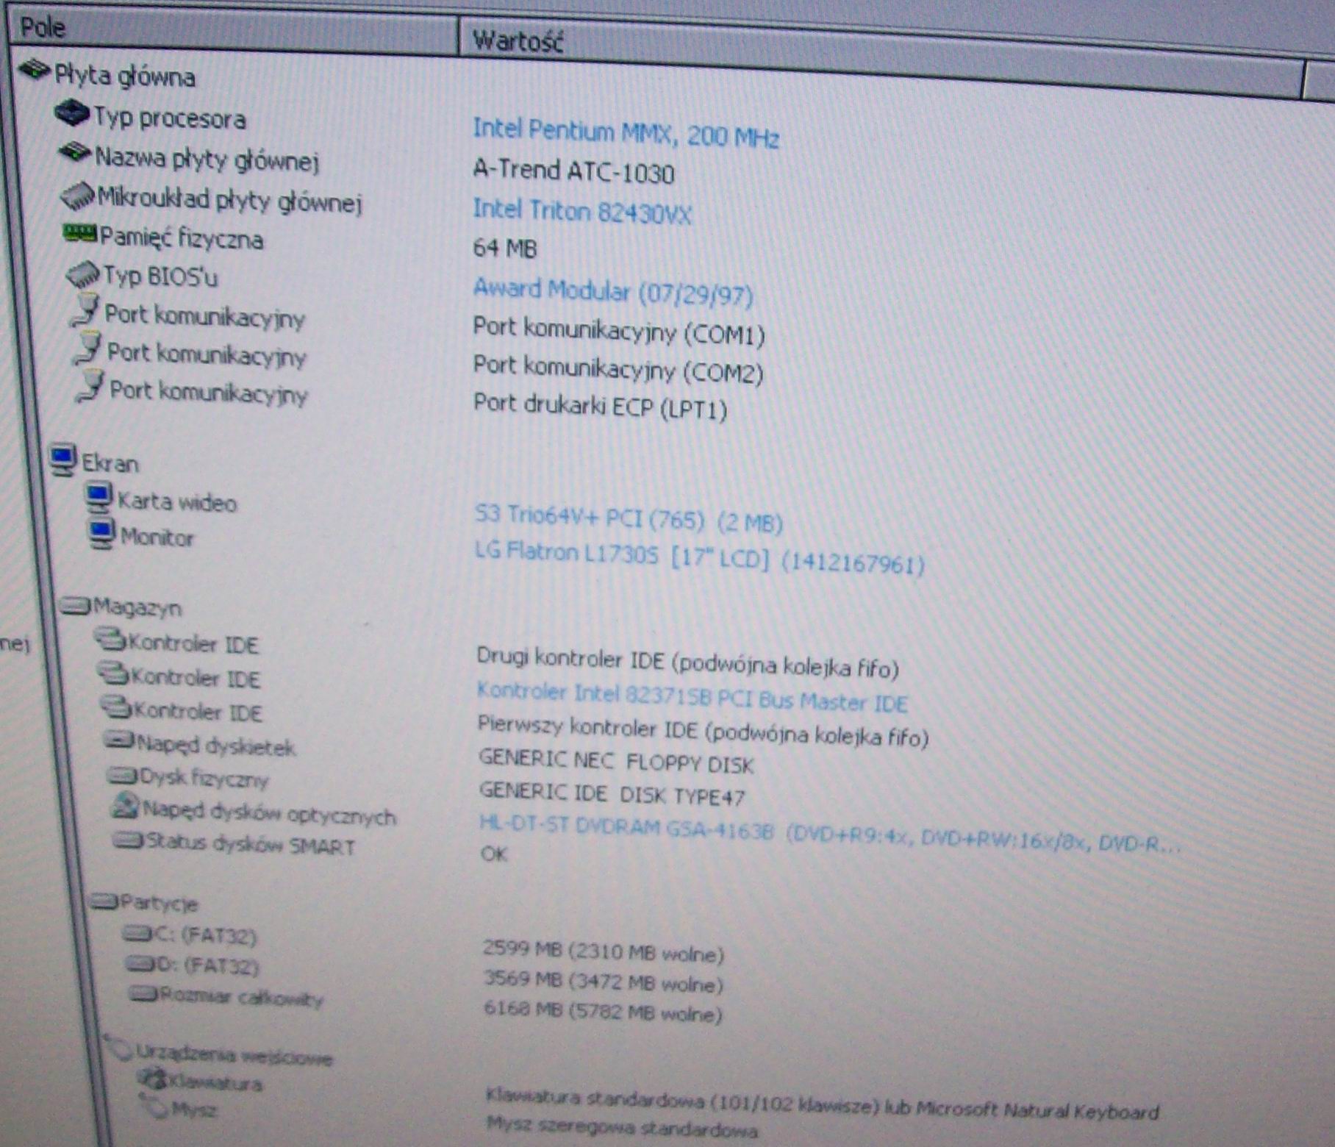Select GENERIC IDE DISK TYPE47 value
1335x1147 pixels.
[612, 794]
